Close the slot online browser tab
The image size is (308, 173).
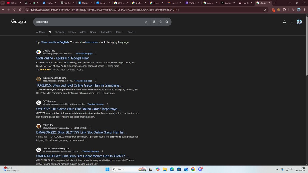tap(269, 3)
